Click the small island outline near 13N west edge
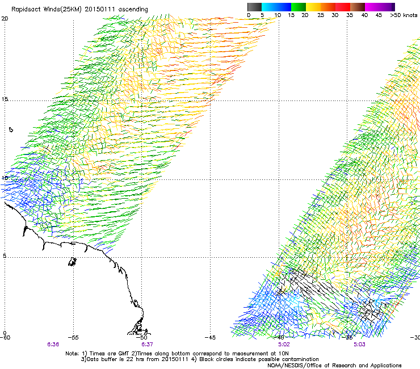This screenshot has height=369, width=420. click(11, 129)
